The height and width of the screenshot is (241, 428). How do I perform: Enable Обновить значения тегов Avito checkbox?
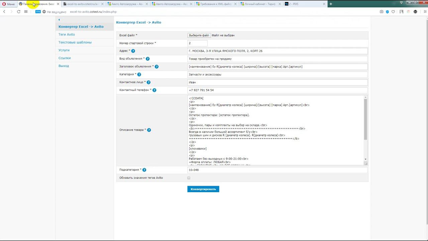point(189,178)
